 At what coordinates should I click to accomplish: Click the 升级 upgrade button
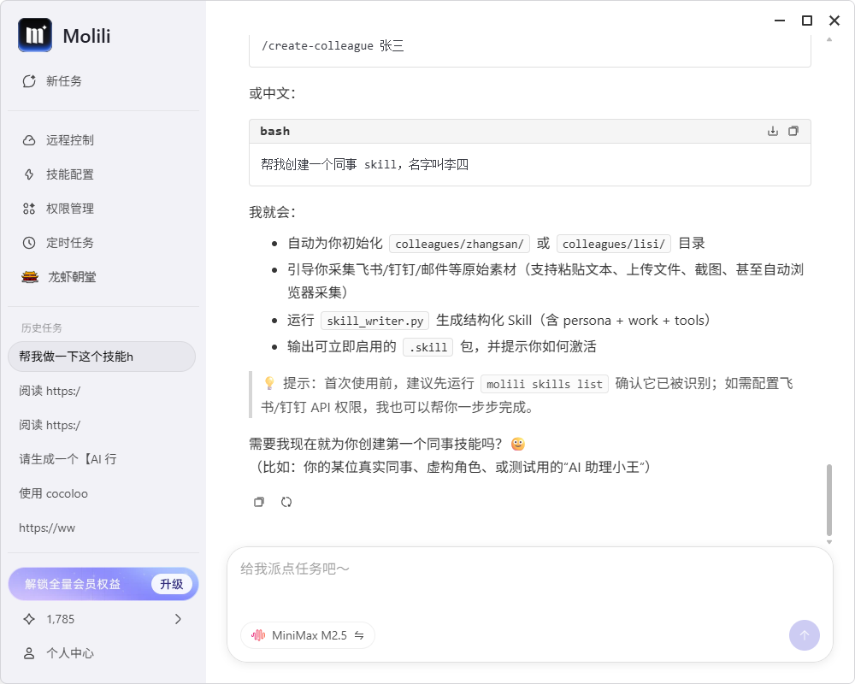(x=171, y=584)
